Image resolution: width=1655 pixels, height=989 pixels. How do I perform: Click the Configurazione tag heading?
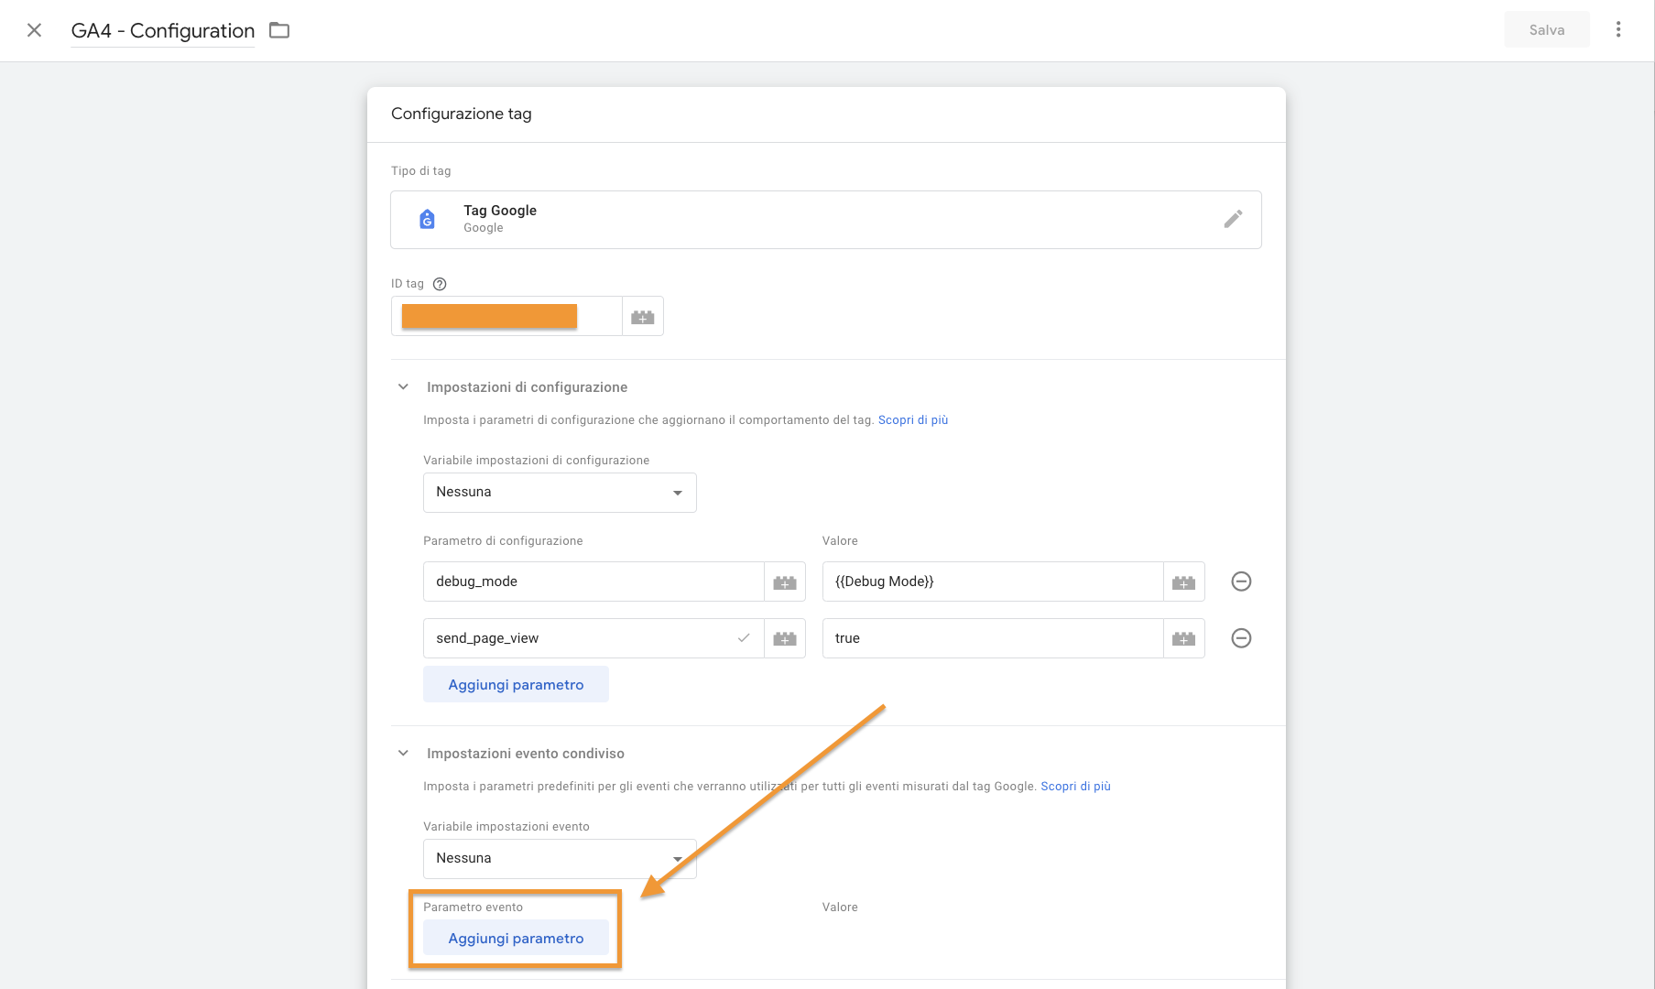pos(462,114)
